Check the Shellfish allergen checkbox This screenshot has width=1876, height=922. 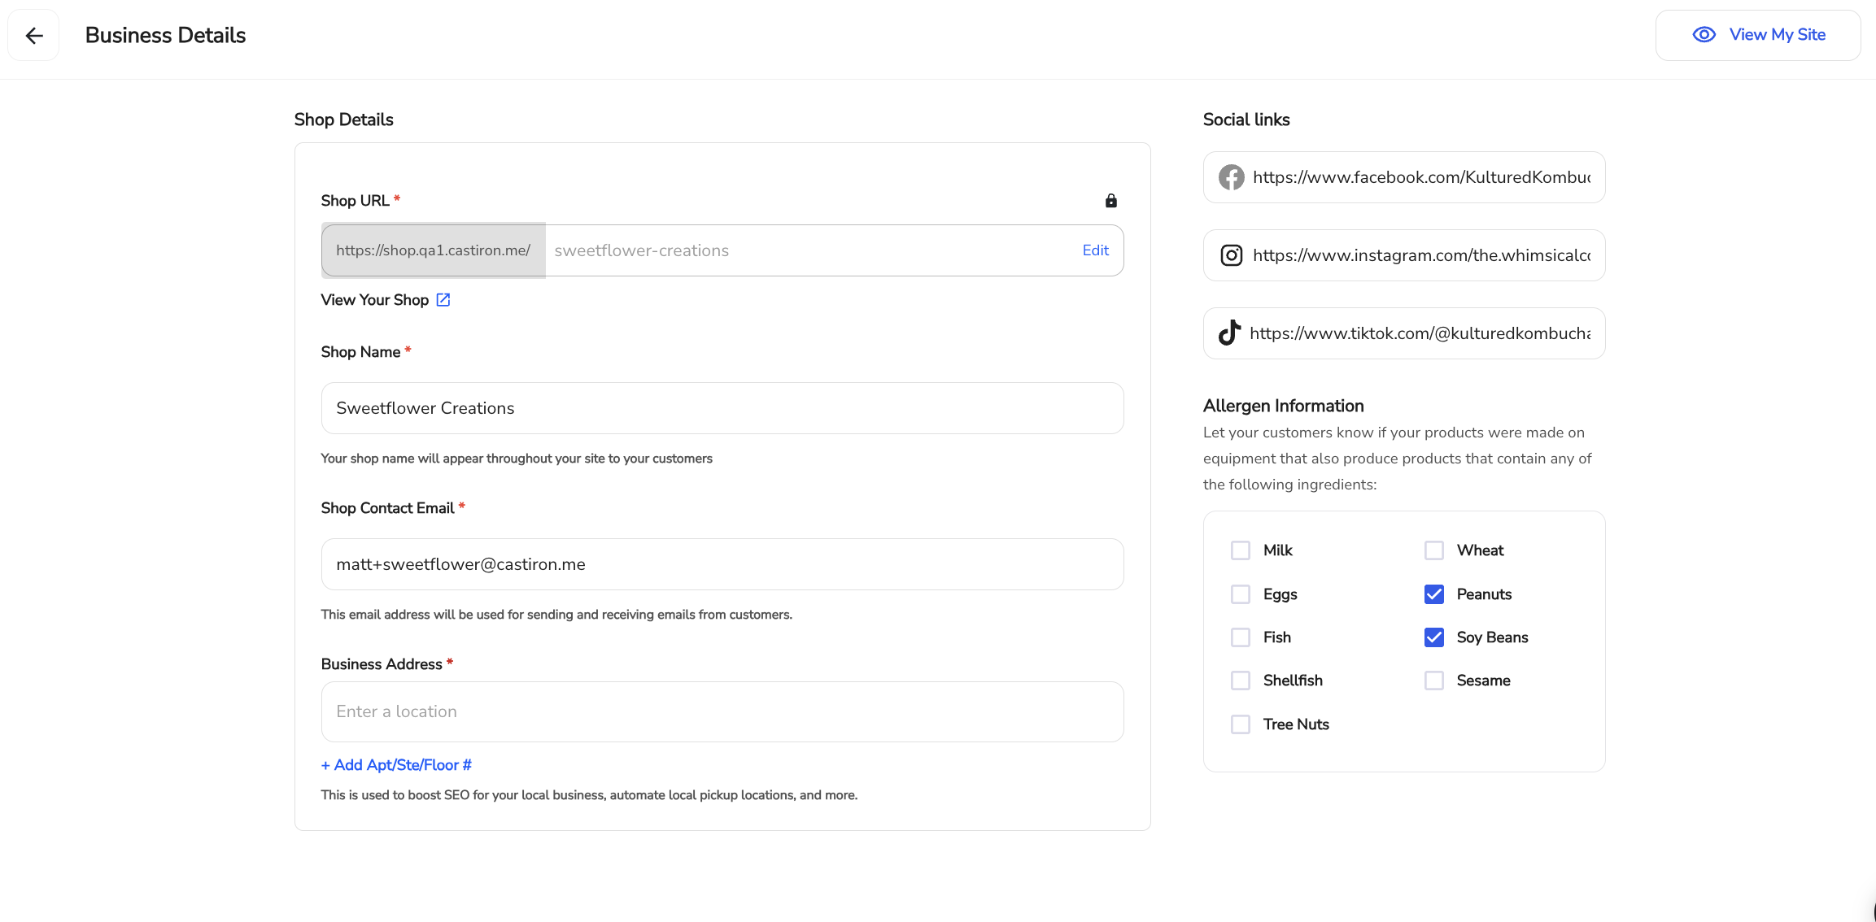tap(1240, 681)
